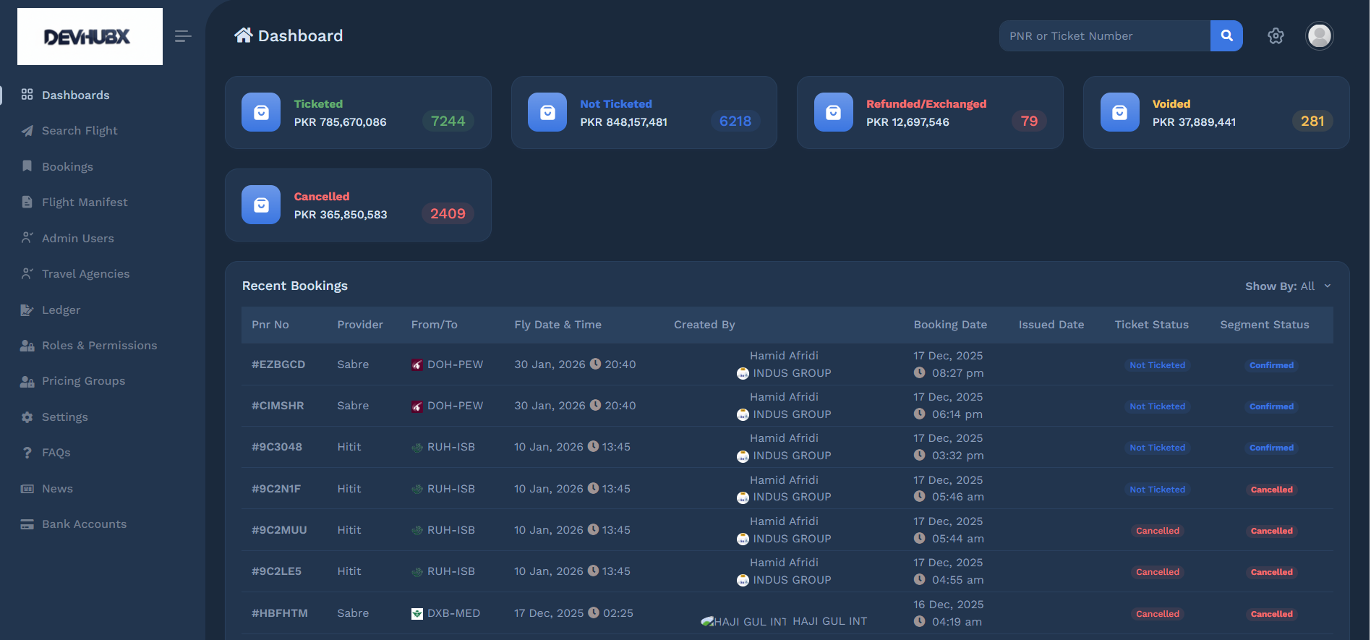The height and width of the screenshot is (640, 1371).
Task: Click the Cancelled card bag icon
Action: click(x=261, y=205)
